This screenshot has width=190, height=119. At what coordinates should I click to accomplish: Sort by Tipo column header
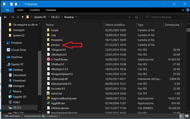(x=140, y=25)
